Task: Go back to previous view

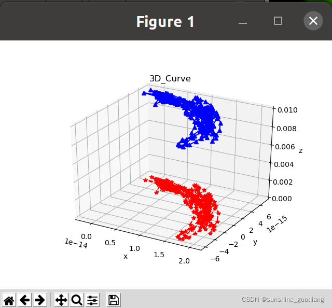Action: coord(24,300)
